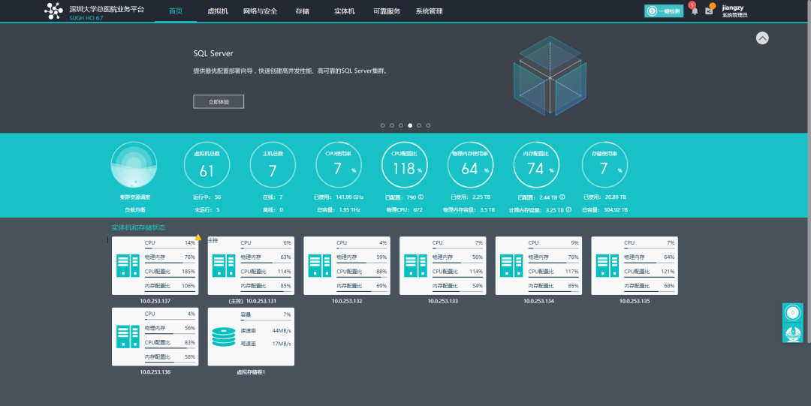Open the 可靠服务 menu
Image resolution: width=811 pixels, height=406 pixels.
[387, 11]
